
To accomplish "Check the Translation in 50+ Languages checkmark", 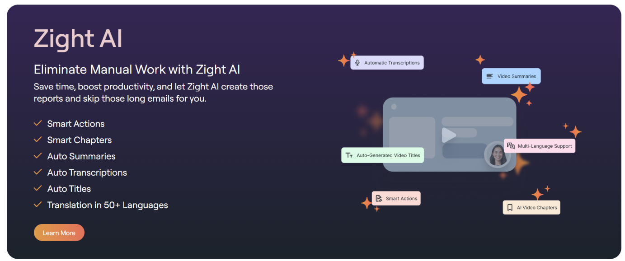I will (38, 204).
